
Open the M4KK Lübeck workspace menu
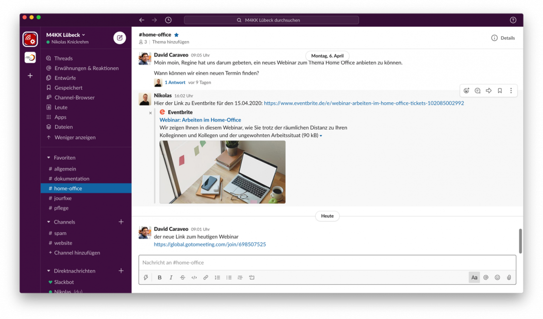coord(65,35)
